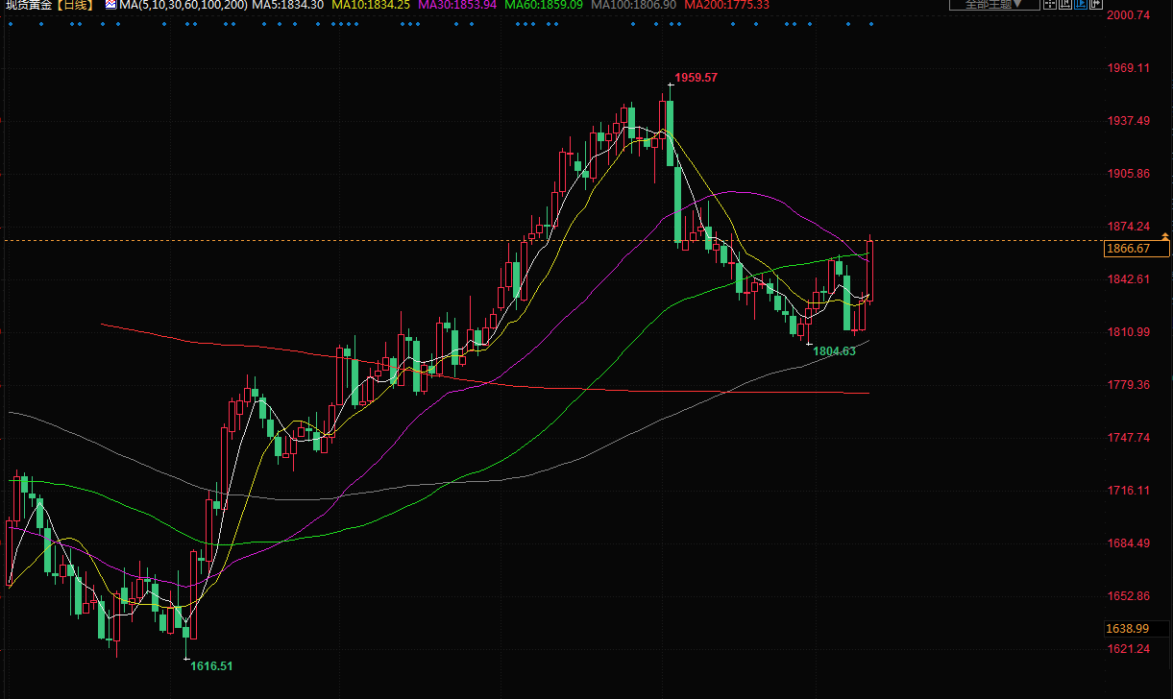The width and height of the screenshot is (1173, 699).
Task: Click the 现货黄金 symbol name
Action: click(27, 5)
